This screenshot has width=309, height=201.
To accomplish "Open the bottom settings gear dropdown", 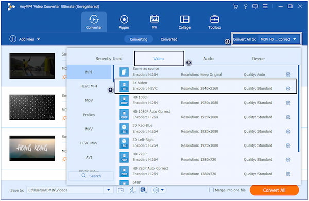I will click(x=159, y=190).
